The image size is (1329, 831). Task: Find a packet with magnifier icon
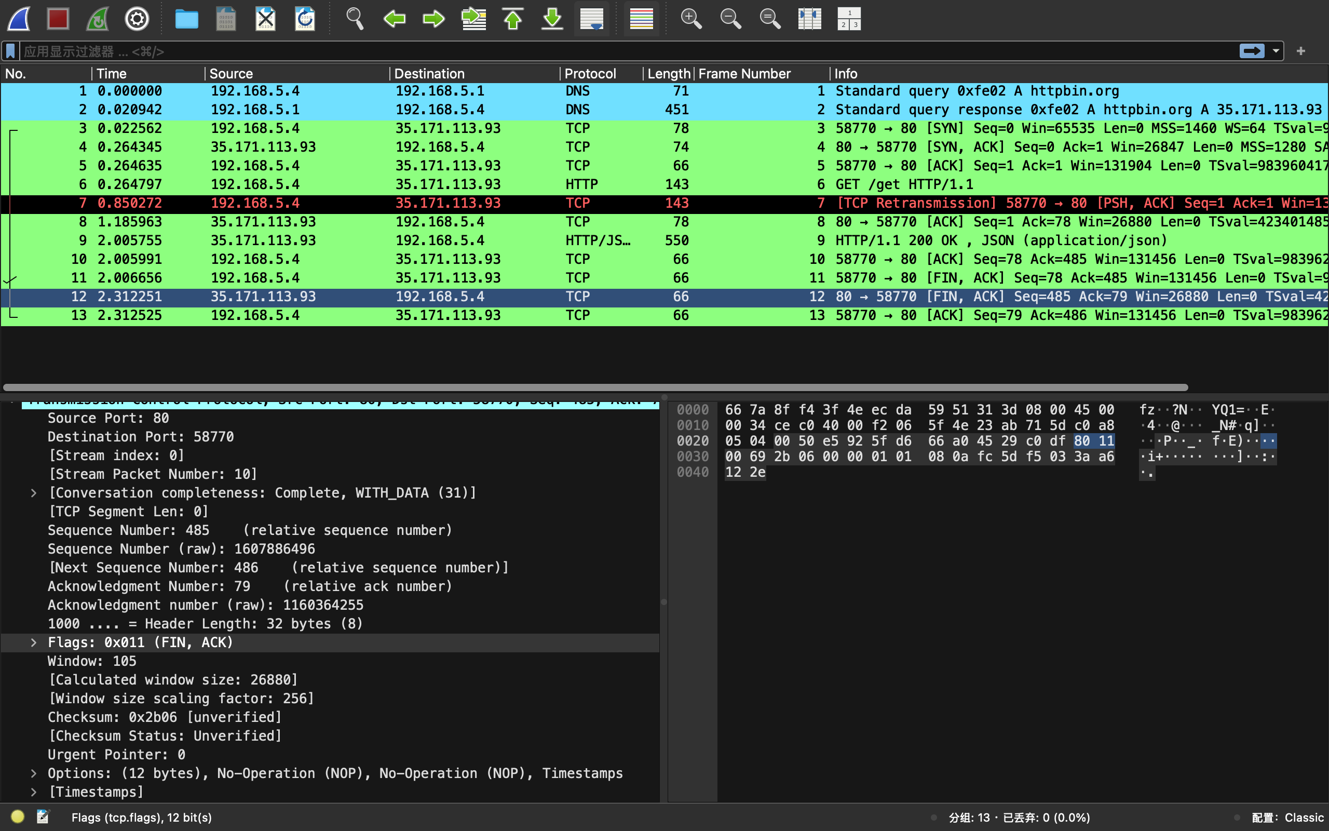(x=355, y=19)
